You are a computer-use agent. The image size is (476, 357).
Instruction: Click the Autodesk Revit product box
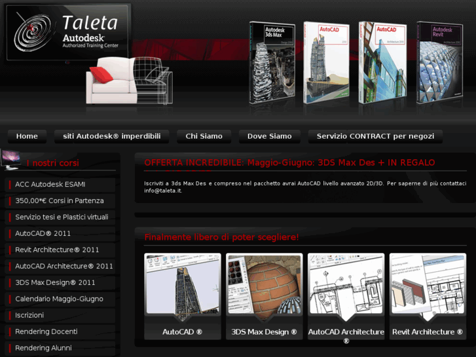[439, 63]
